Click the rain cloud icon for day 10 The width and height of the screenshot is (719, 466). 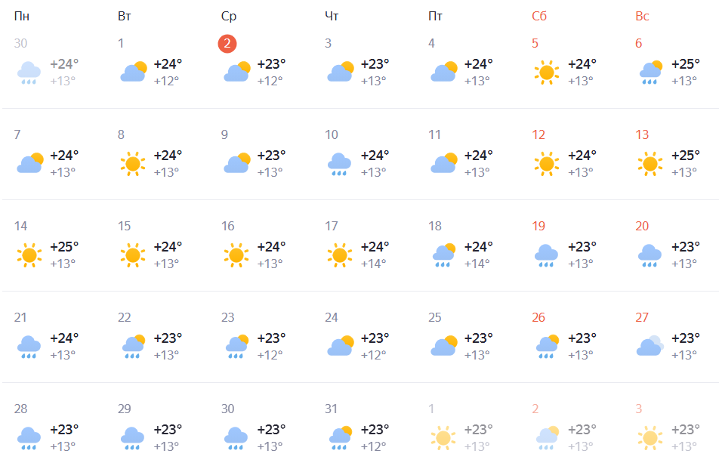[x=339, y=164]
